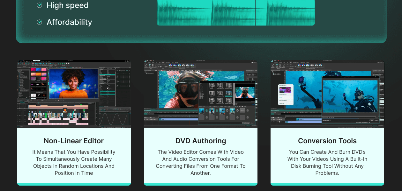Click the checkmark icon beside High speed
Image resolution: width=402 pixels, height=191 pixels.
point(40,5)
